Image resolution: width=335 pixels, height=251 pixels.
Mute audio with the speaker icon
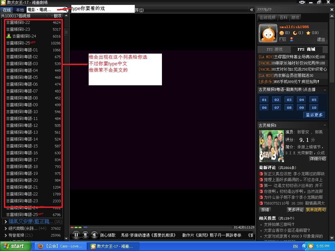[94, 235]
